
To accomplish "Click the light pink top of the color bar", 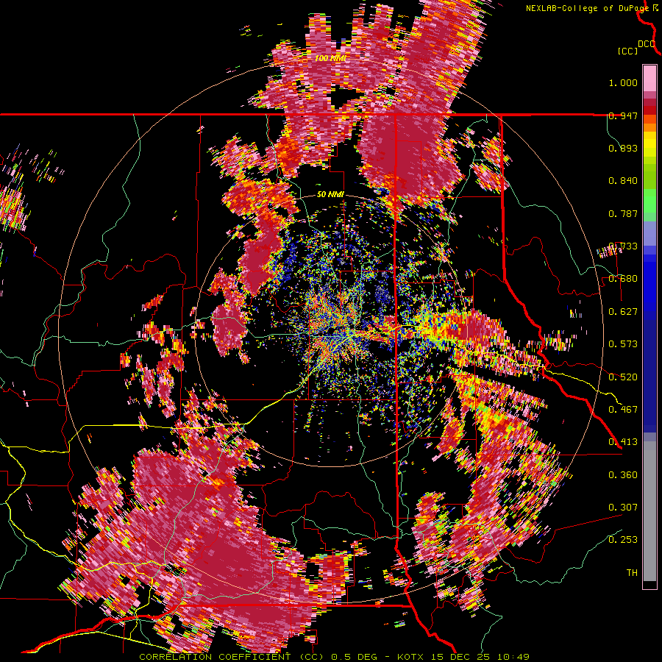I will pos(649,78).
